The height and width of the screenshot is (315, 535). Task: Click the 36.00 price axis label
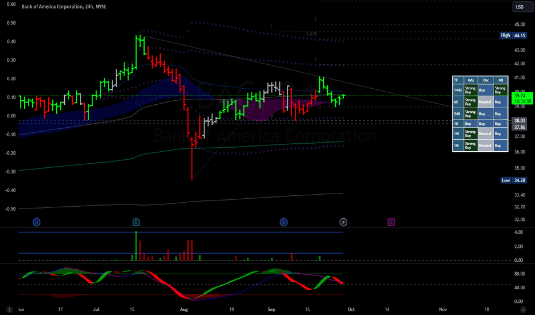(520, 152)
